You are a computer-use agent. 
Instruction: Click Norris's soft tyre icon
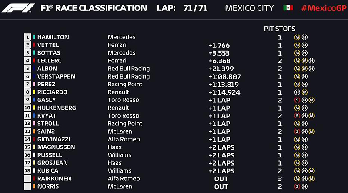click(297, 186)
